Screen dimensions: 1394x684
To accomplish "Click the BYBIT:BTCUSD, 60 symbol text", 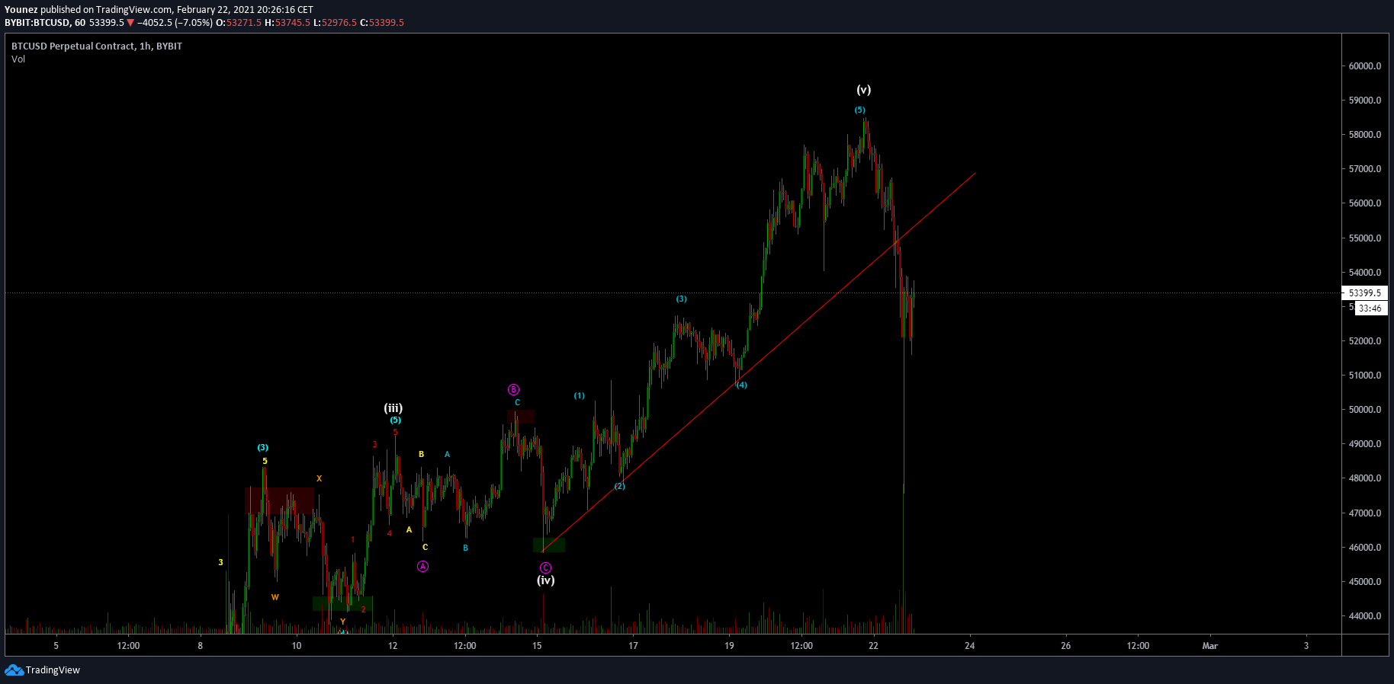I will [x=45, y=23].
